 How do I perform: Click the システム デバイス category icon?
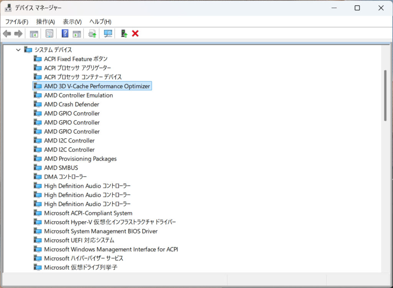(x=28, y=50)
